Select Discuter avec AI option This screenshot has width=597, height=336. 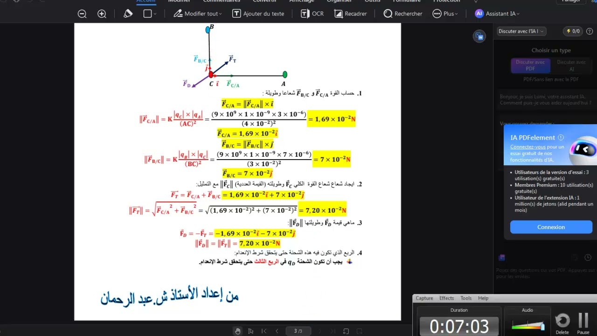click(x=571, y=65)
